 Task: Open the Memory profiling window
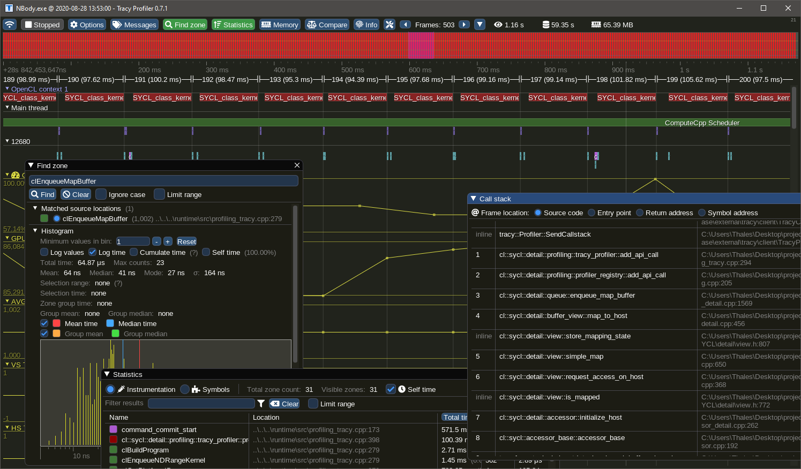point(279,24)
